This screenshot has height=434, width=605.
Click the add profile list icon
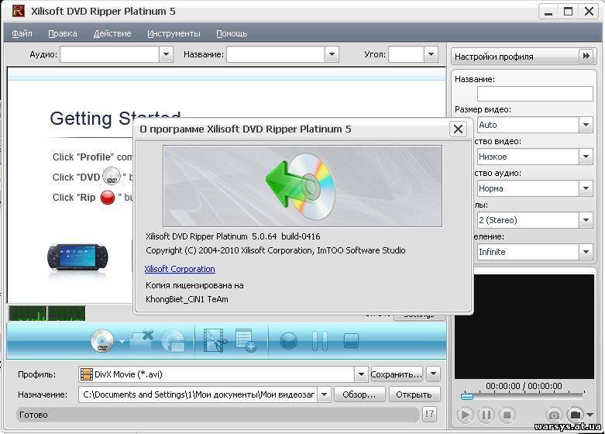246,340
